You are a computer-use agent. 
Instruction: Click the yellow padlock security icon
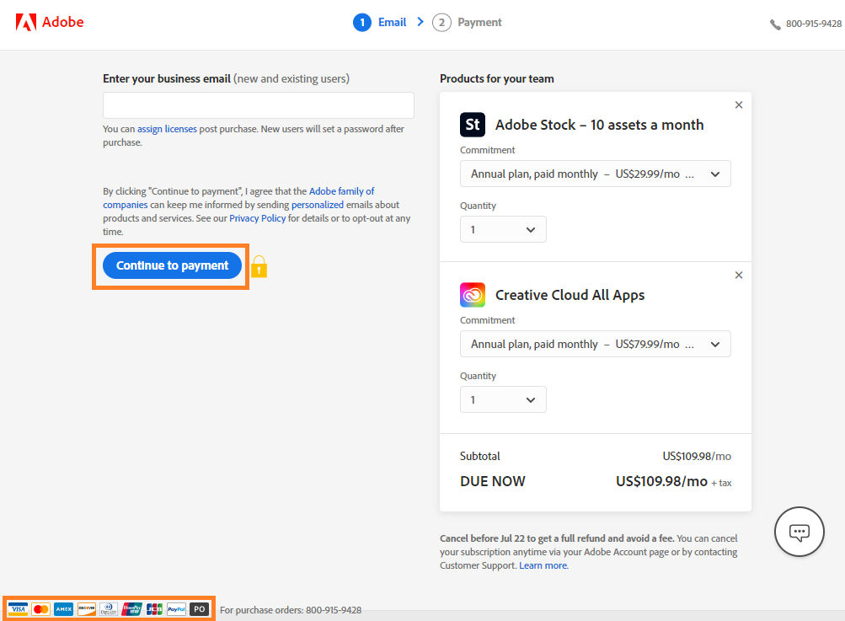(x=259, y=266)
